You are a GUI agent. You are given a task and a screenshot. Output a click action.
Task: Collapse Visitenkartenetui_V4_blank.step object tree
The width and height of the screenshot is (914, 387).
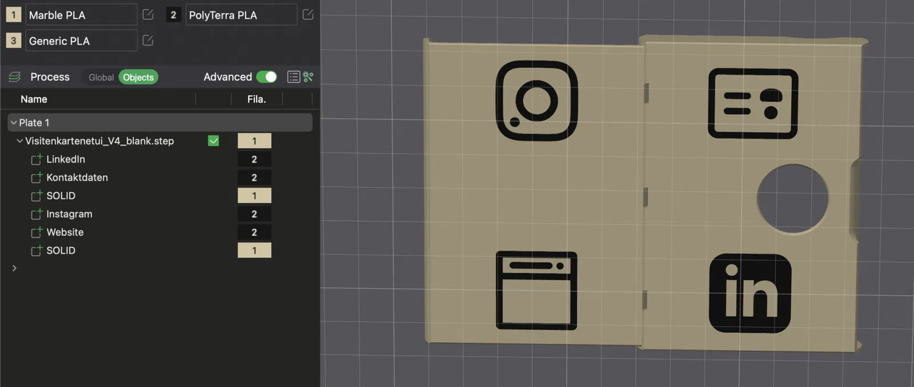[20, 141]
